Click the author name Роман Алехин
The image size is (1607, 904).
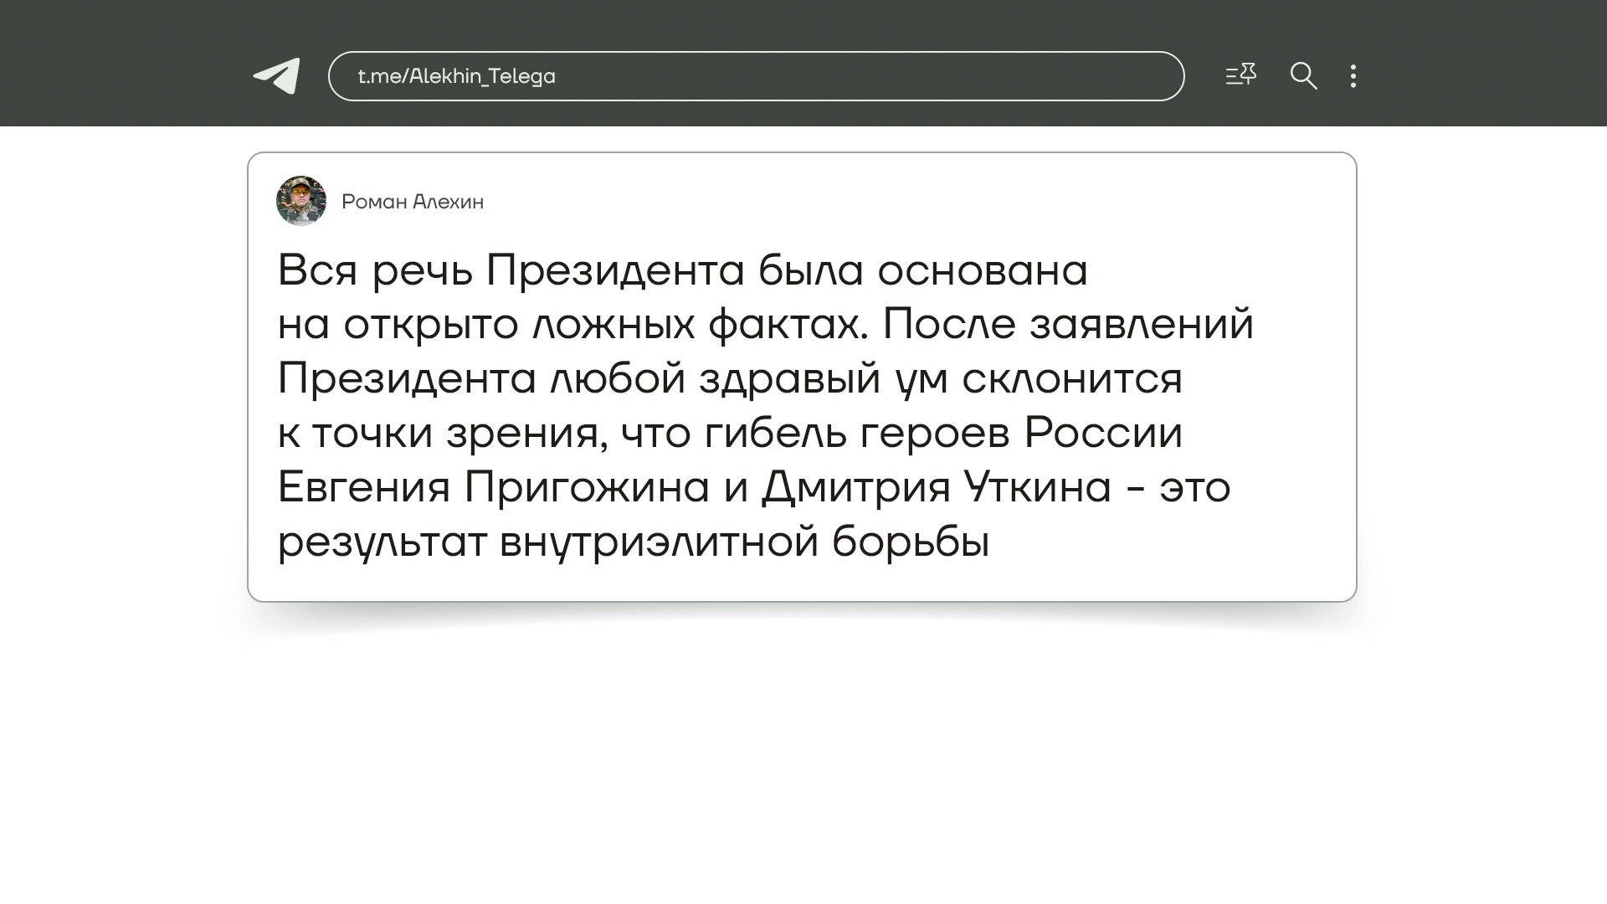[x=413, y=202]
